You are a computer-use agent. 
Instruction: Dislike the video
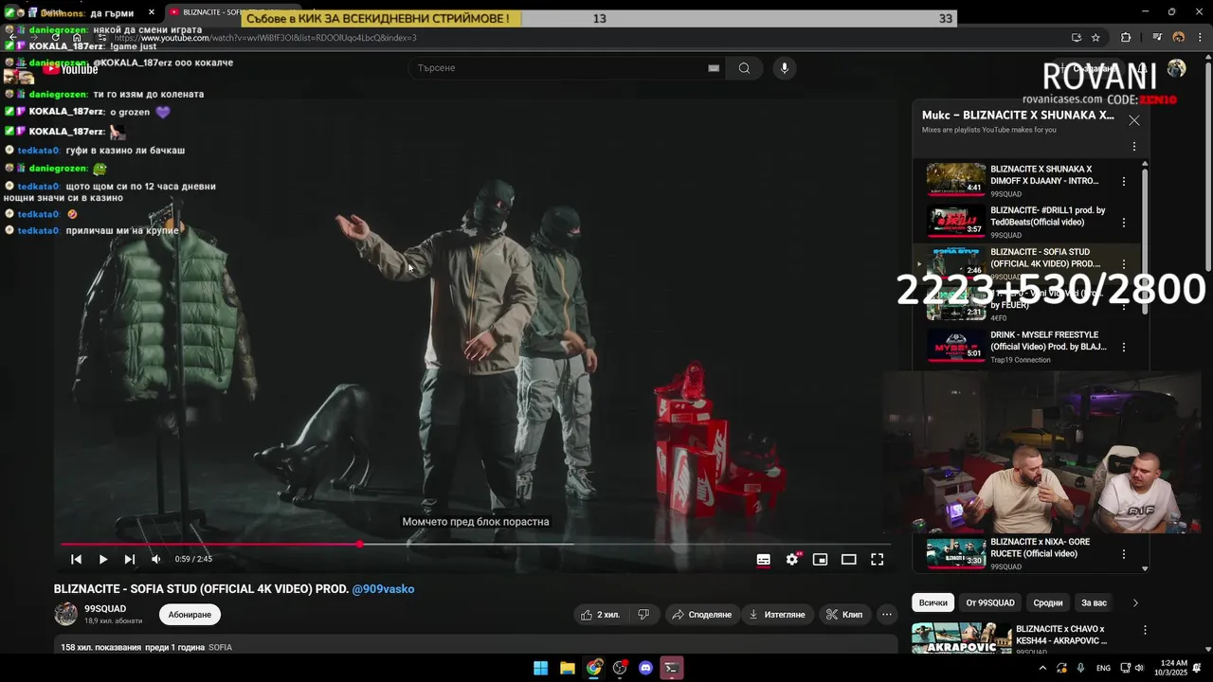tap(643, 615)
